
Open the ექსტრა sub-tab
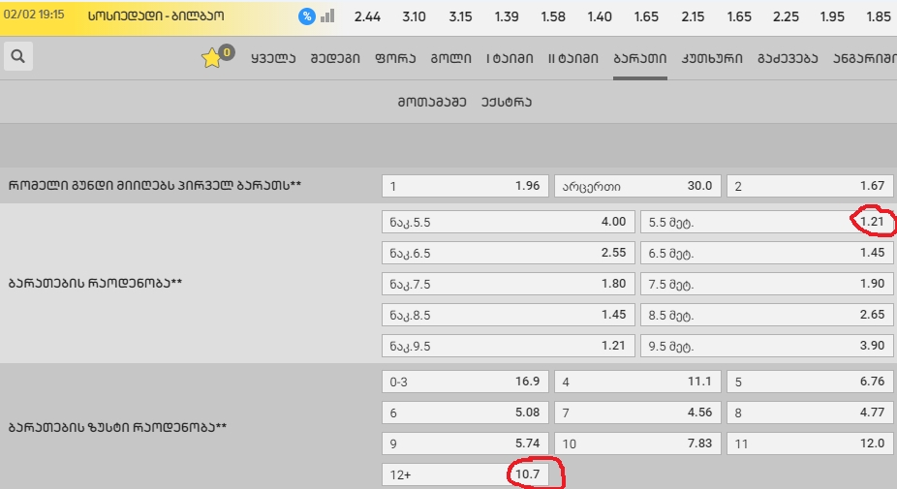pyautogui.click(x=507, y=102)
